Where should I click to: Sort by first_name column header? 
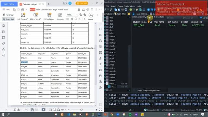pos(159,22)
